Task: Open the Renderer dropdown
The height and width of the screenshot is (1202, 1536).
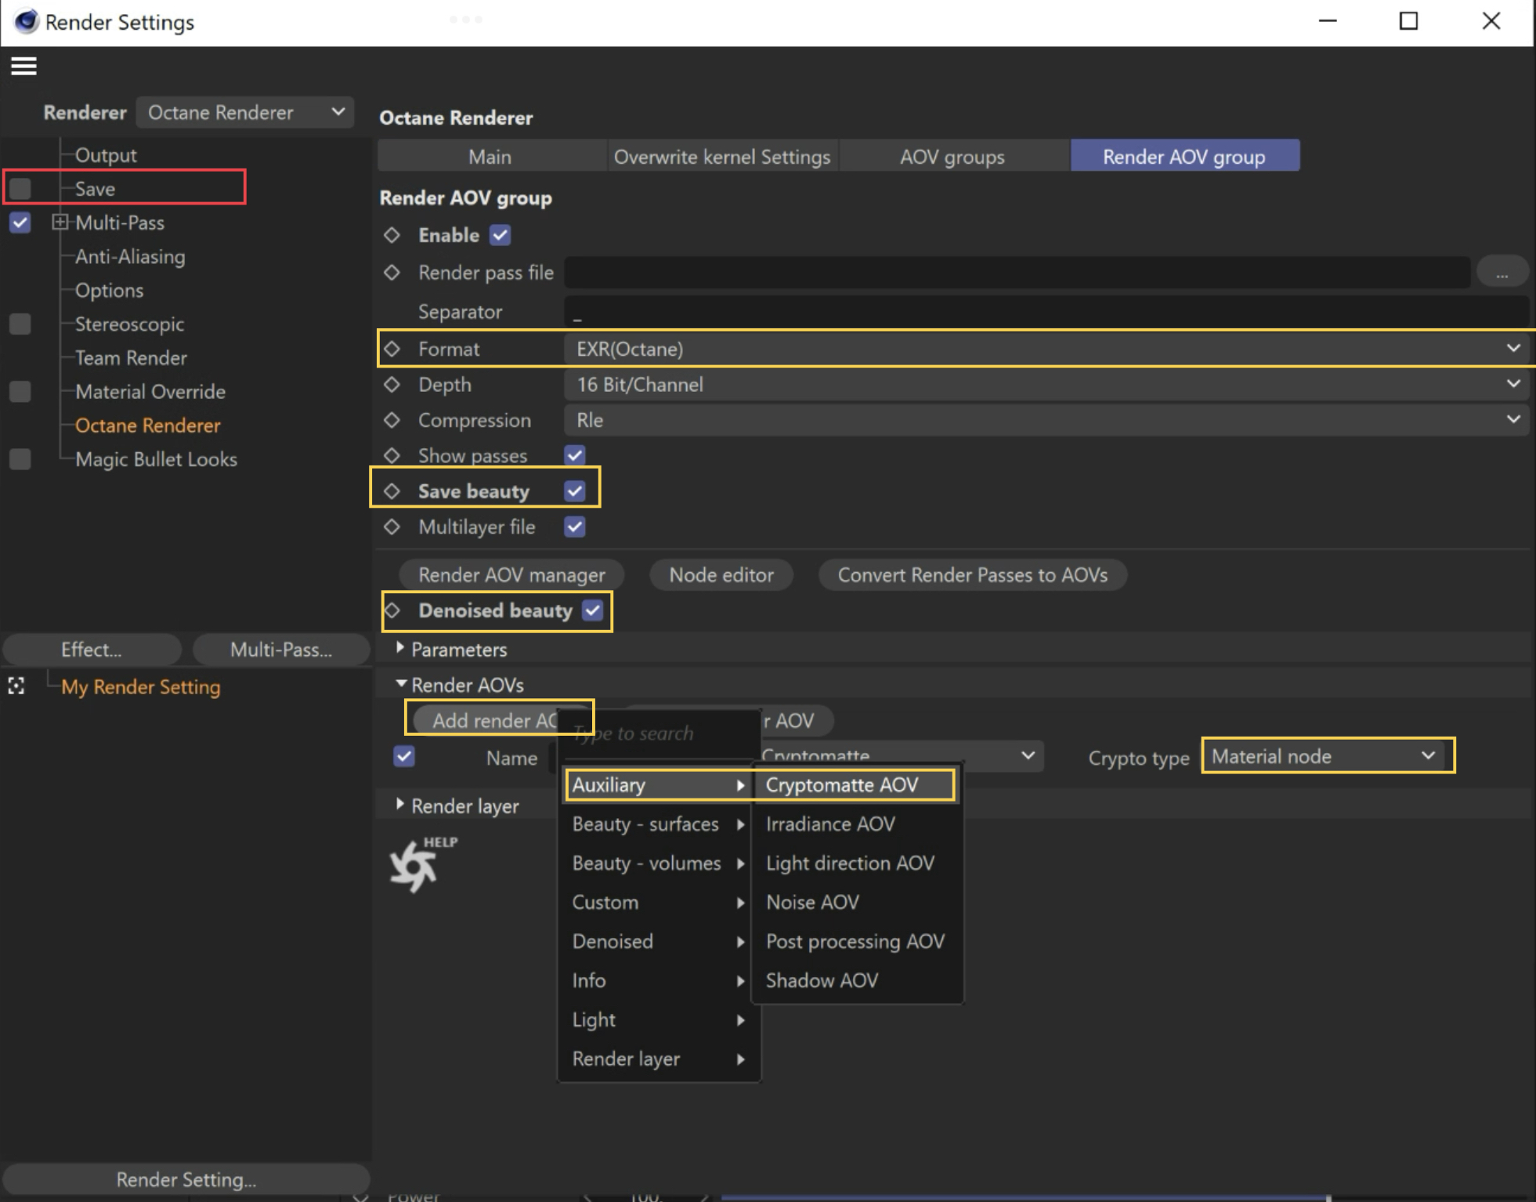Action: click(x=244, y=112)
